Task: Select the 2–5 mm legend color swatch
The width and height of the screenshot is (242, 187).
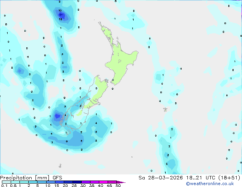Action: tap(33, 182)
